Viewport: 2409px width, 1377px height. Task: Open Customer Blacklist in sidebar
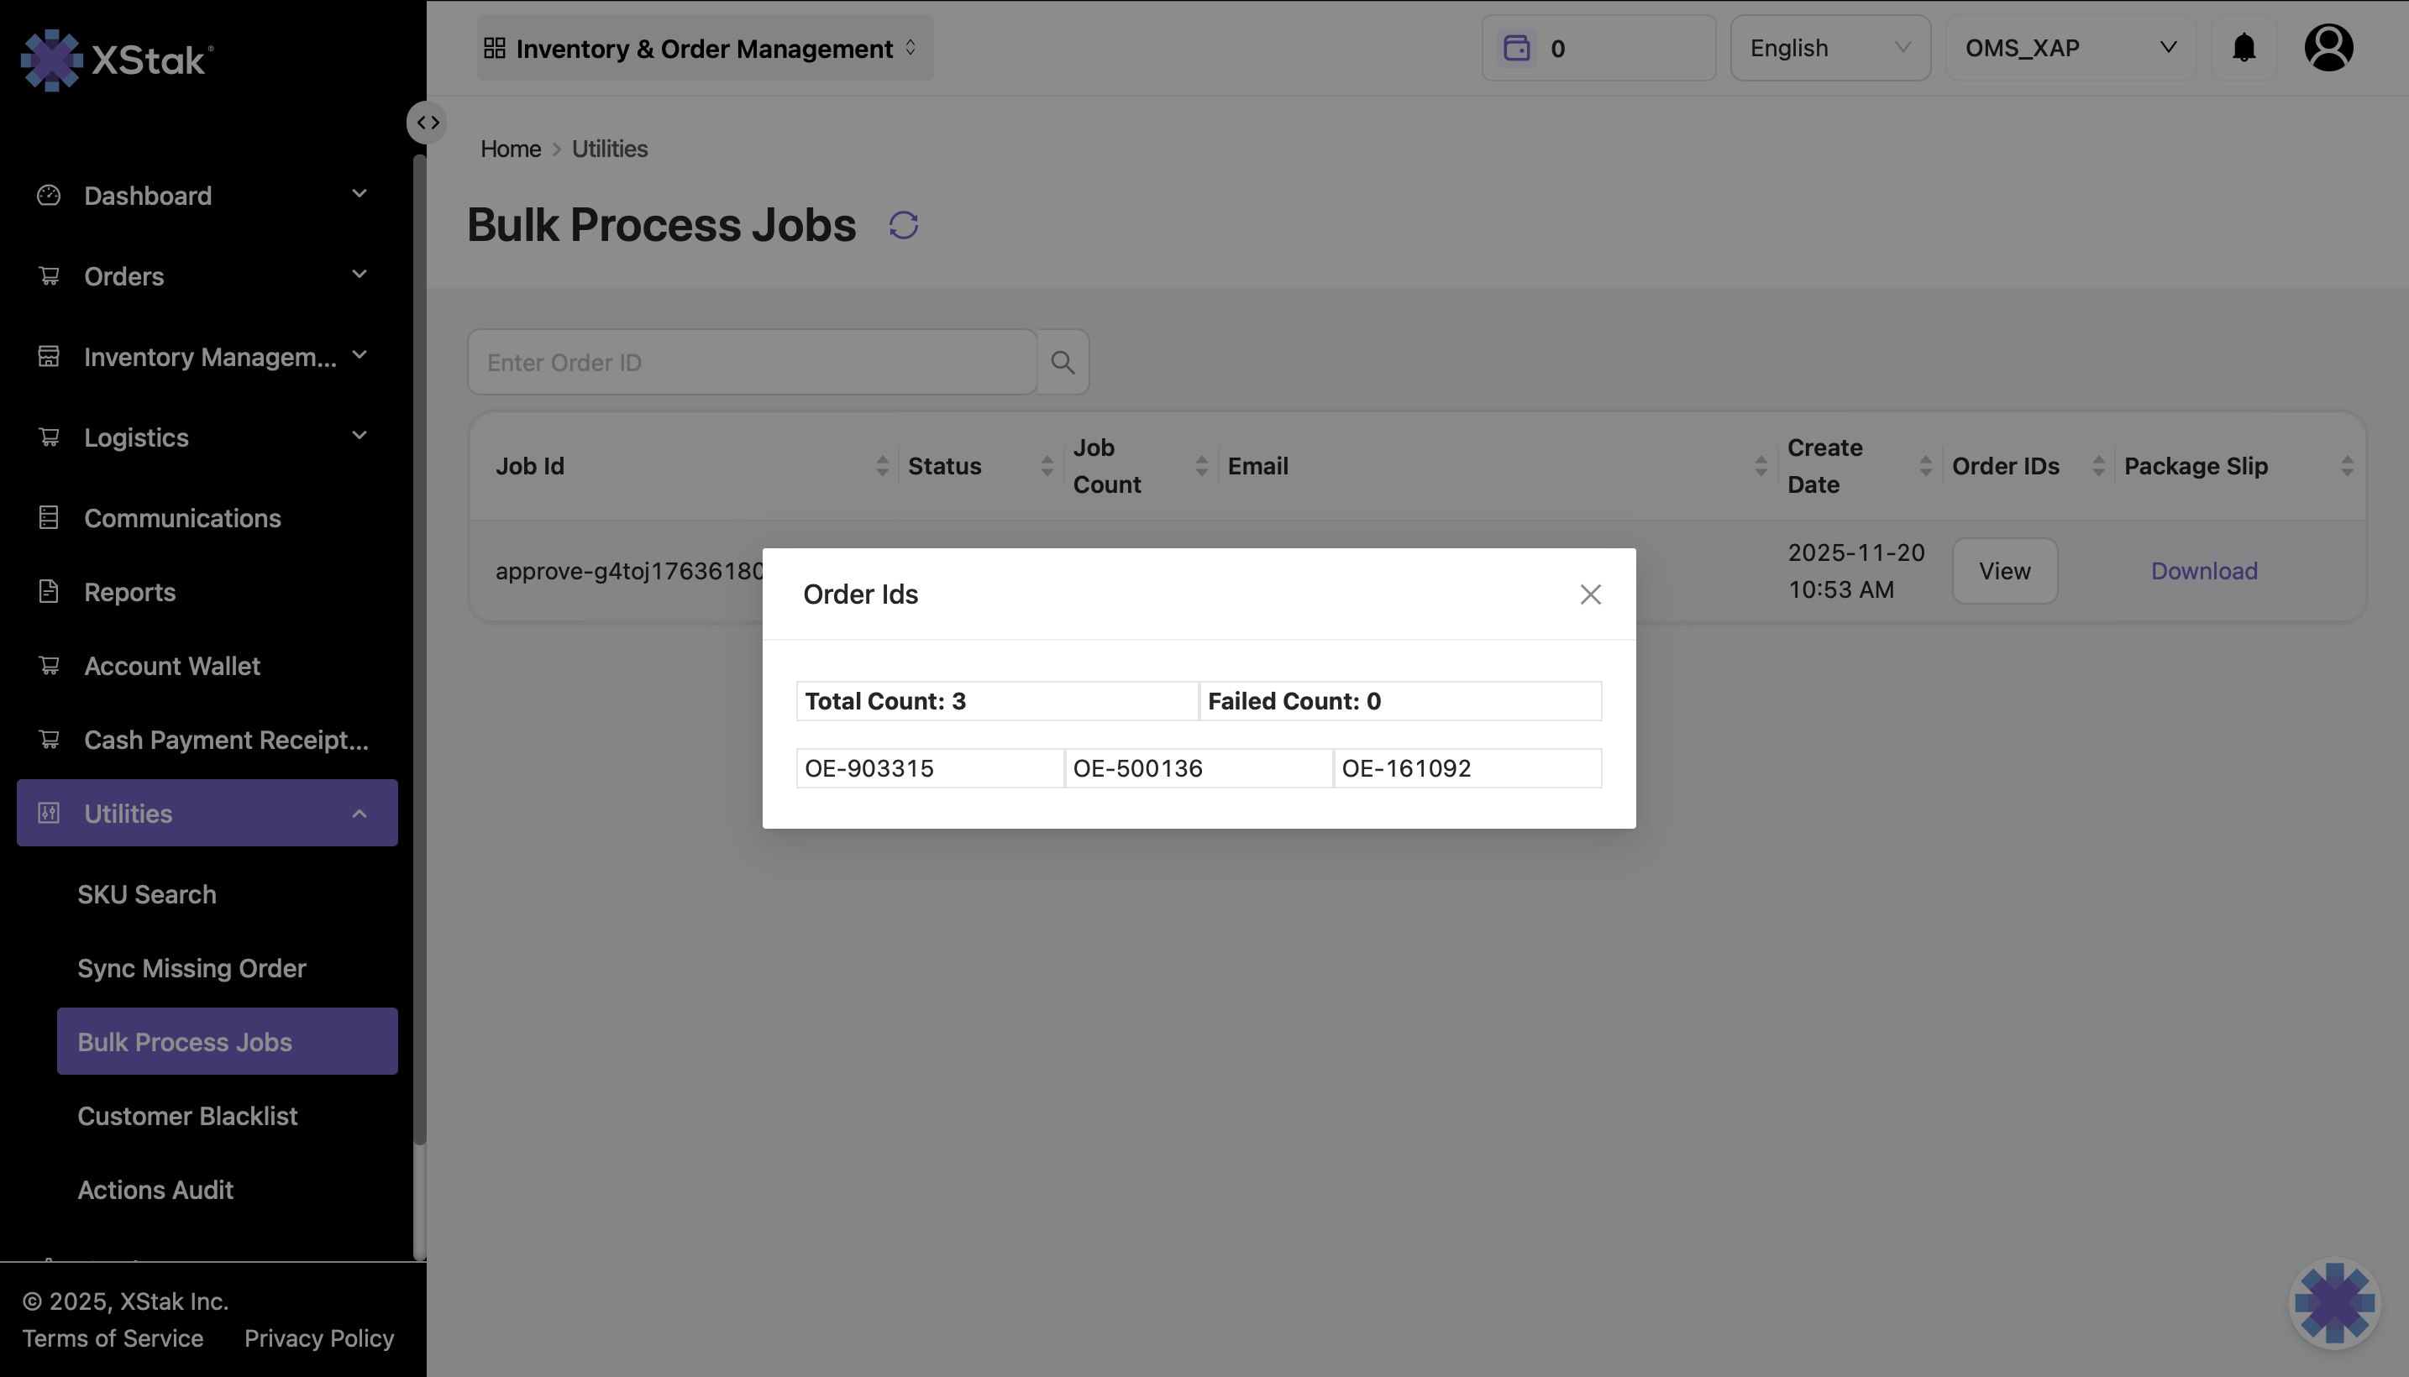pos(187,1116)
